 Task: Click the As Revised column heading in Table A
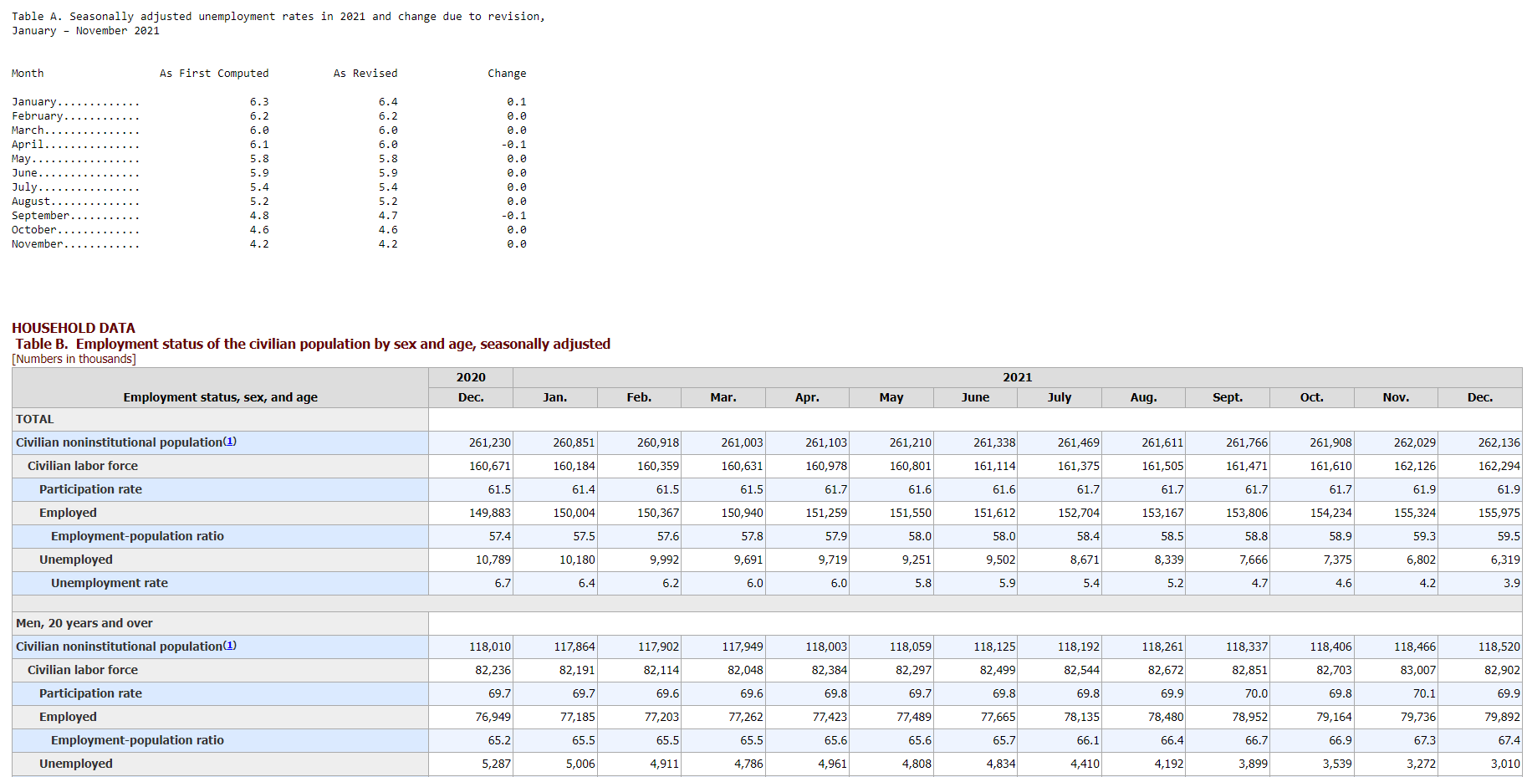point(365,73)
